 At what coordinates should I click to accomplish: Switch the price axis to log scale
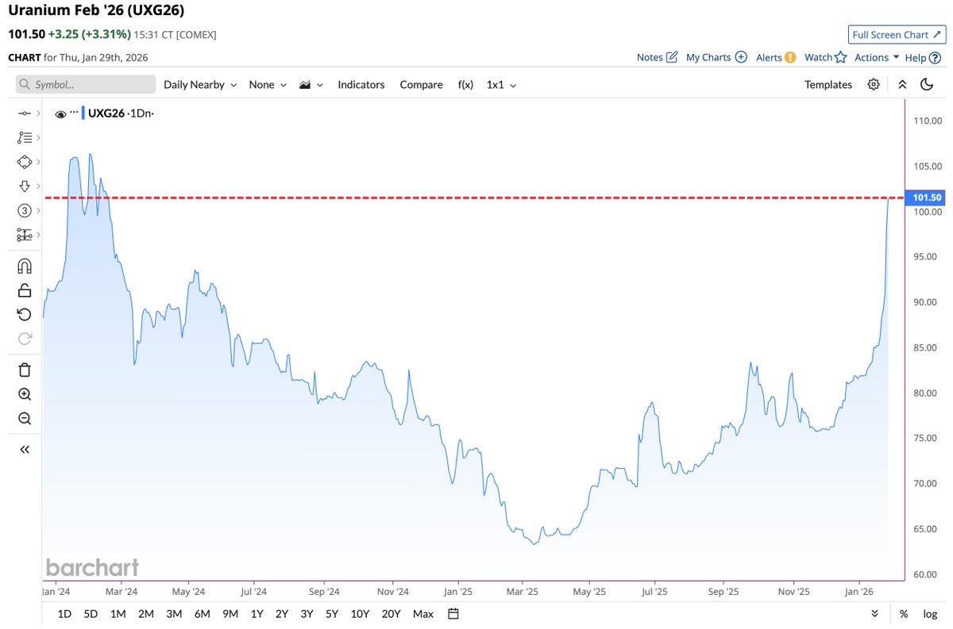click(x=928, y=613)
